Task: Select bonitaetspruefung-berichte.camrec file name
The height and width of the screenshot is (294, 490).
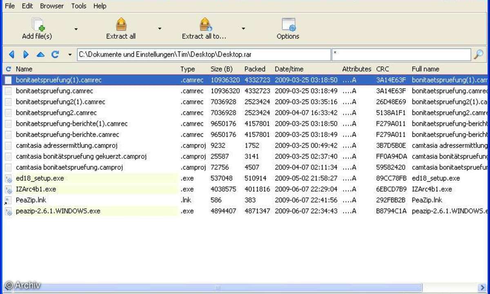Action: click(67, 134)
